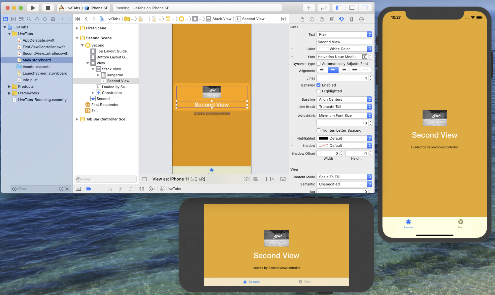The height and width of the screenshot is (295, 495).
Task: Tap First tab in iPhone 11 simulator
Action: [x=461, y=223]
